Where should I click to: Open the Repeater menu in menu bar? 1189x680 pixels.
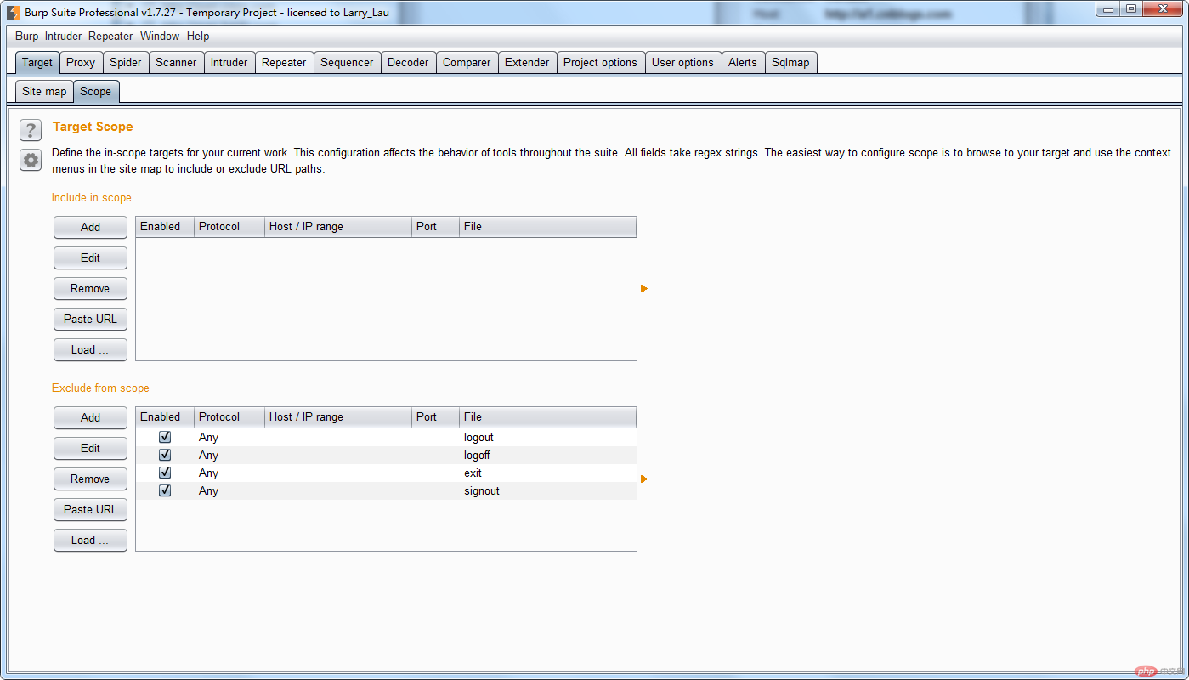click(x=110, y=37)
